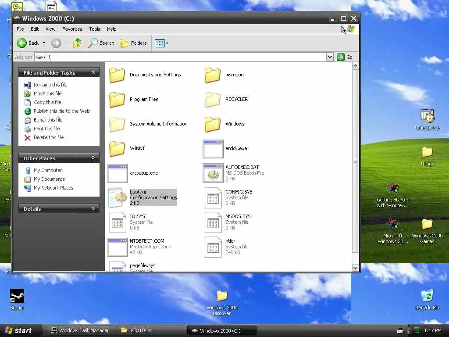Select the WINNT folder icon
This screenshot has width=449, height=337.
point(117,148)
